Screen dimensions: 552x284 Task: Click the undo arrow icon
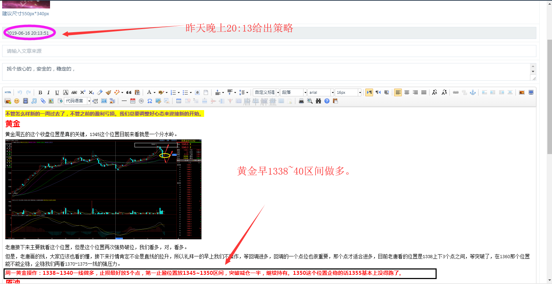[20, 92]
